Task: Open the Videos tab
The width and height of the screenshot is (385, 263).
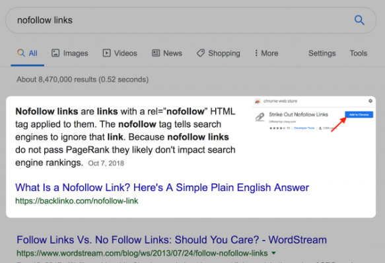Action: 120,53
